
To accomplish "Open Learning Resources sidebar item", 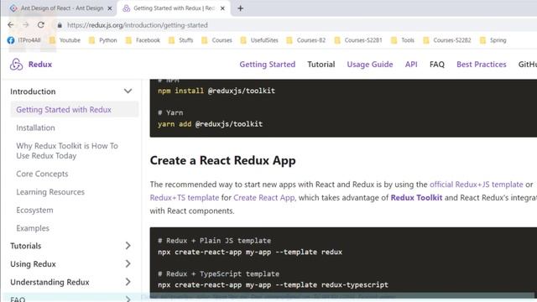I will pos(50,192).
